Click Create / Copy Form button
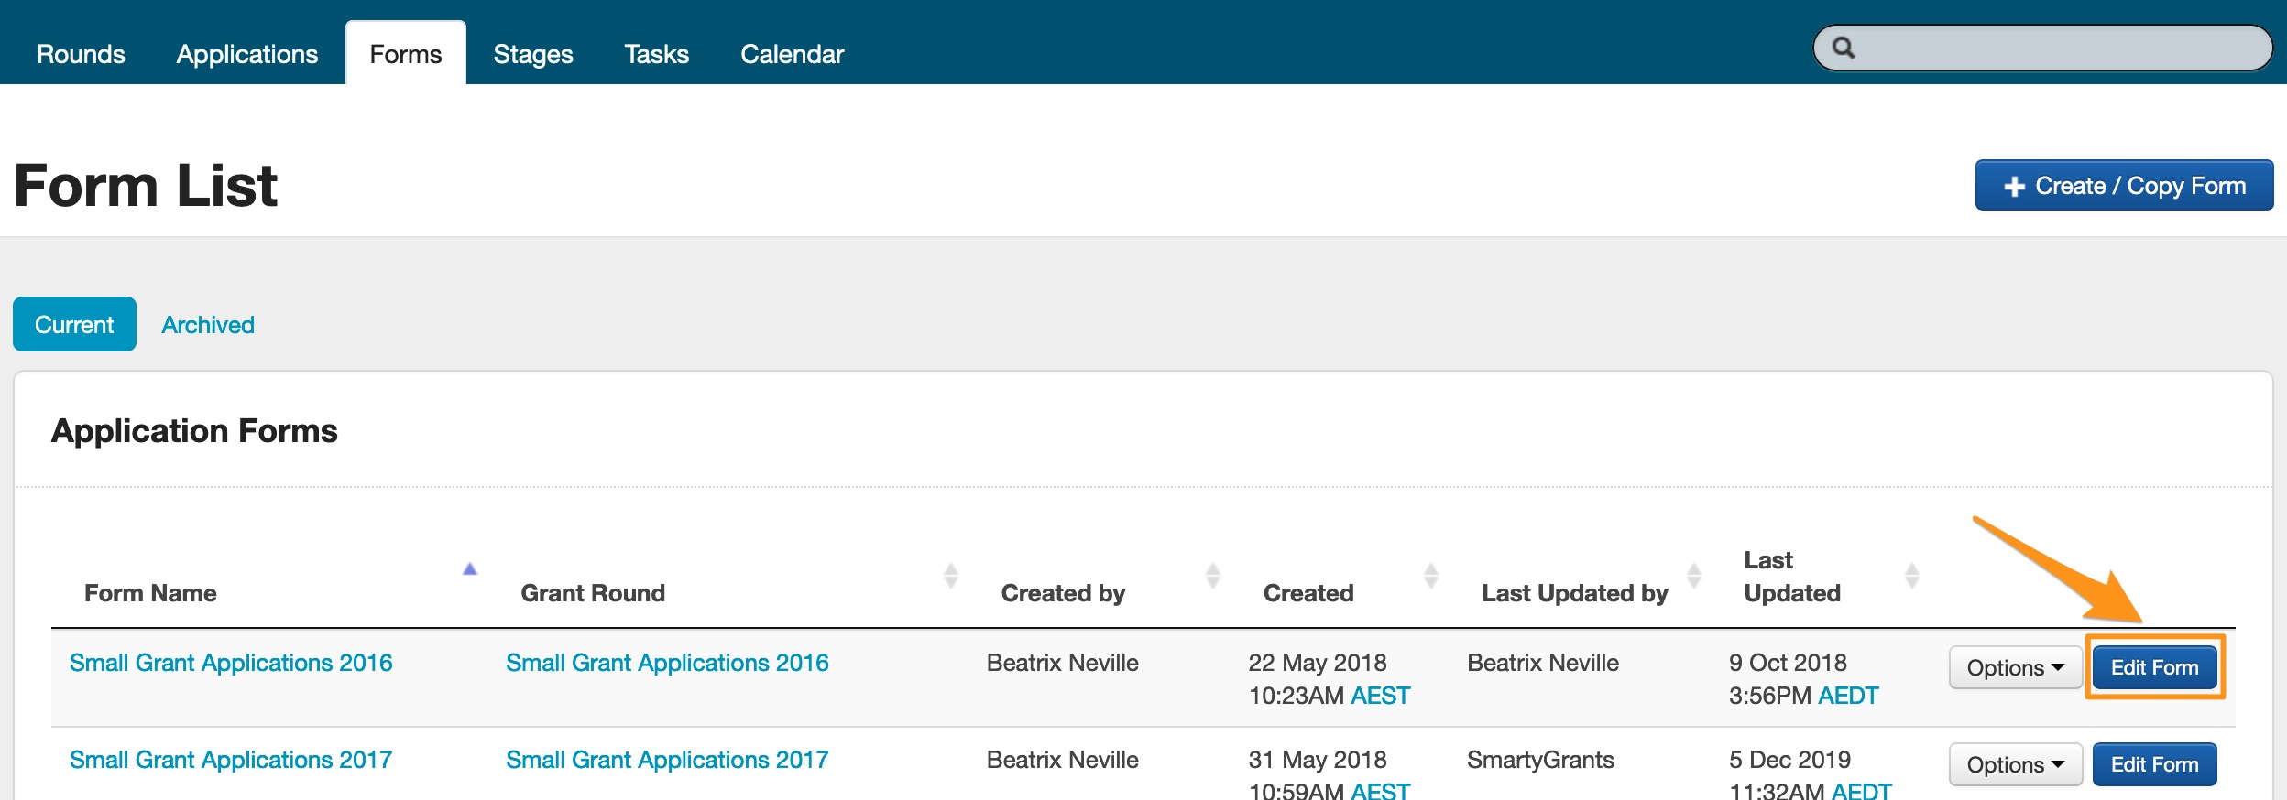Screen dimensions: 2287x800 tap(2124, 186)
